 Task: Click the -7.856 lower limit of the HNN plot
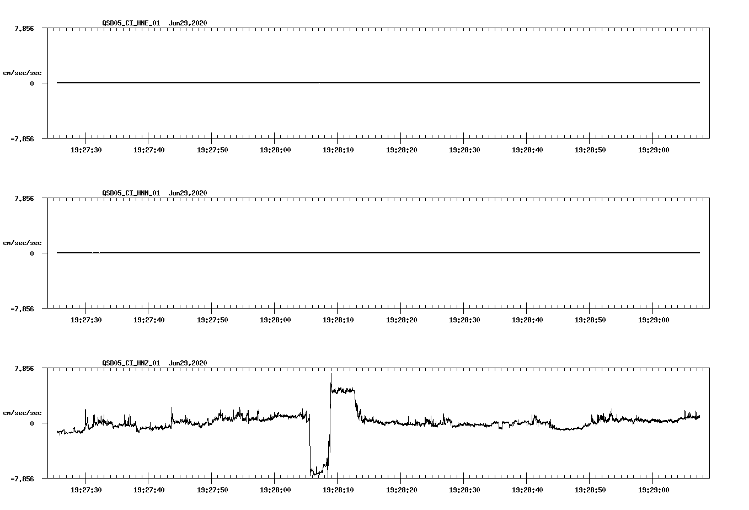pos(22,309)
